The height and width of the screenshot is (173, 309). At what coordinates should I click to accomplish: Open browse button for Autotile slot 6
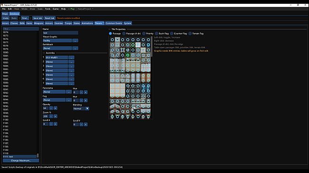(x=71, y=79)
